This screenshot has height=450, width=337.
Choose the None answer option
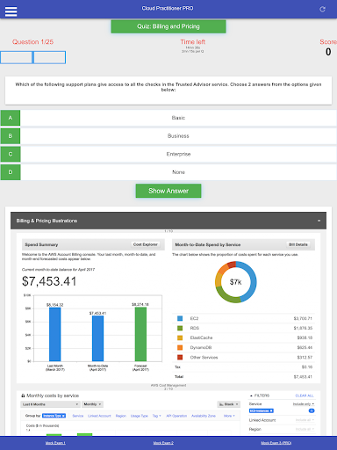(x=178, y=172)
